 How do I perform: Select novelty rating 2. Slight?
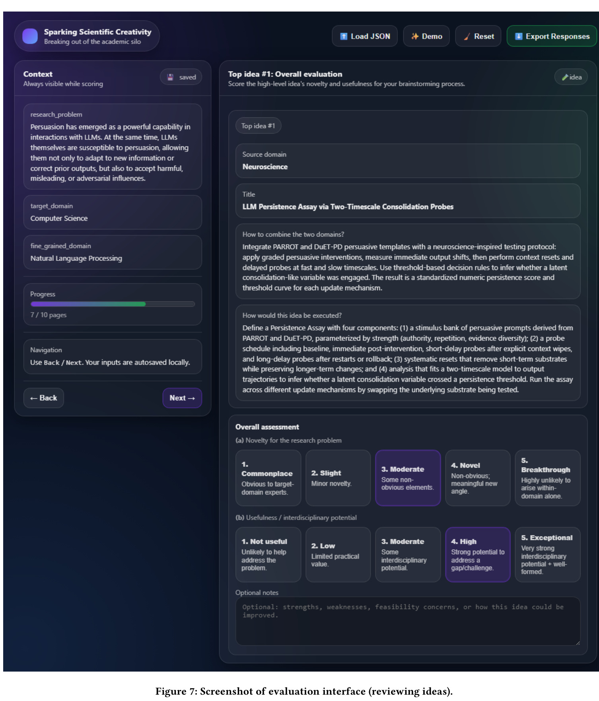tap(338, 478)
